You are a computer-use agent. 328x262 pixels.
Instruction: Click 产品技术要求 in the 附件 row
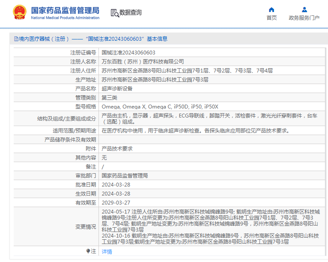click(x=117, y=148)
